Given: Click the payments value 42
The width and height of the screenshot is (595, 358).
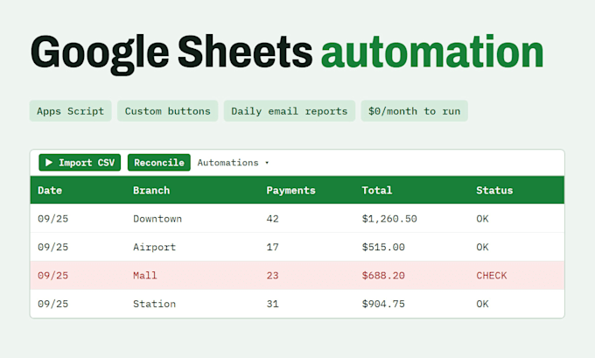Looking at the screenshot, I should [272, 219].
